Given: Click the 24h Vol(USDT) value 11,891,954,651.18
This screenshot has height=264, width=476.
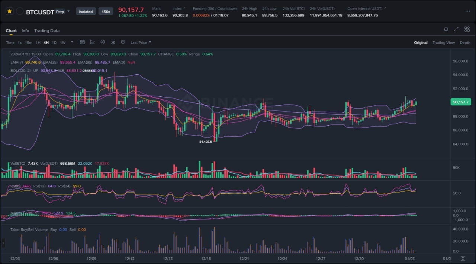Looking at the screenshot, I should 326,15.
